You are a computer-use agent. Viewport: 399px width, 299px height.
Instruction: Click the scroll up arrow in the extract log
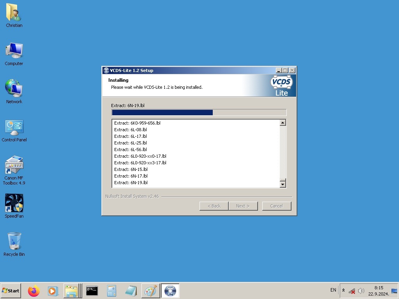click(283, 123)
